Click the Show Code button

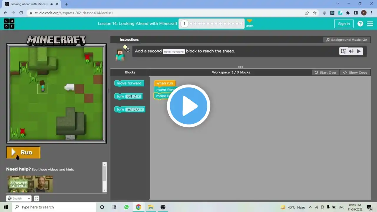click(x=355, y=72)
